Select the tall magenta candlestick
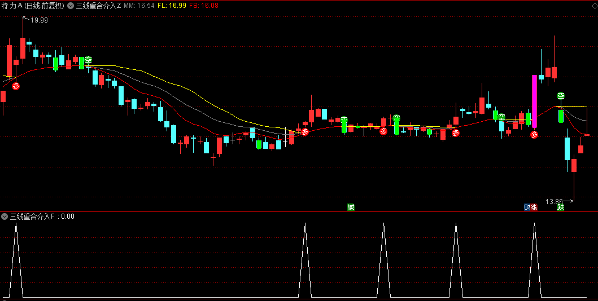 (534, 101)
